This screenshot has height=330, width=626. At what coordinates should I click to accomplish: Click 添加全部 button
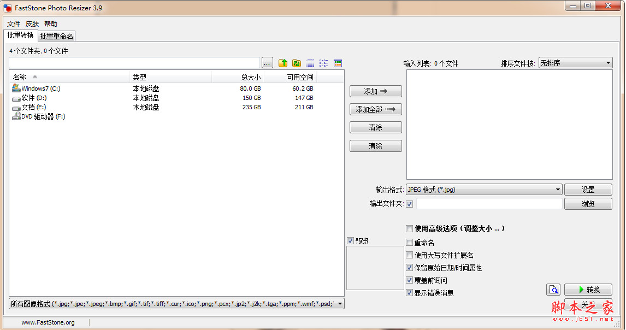click(376, 109)
